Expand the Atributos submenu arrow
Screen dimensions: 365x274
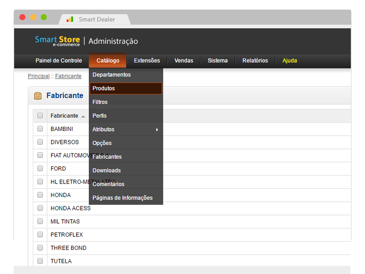pos(157,130)
